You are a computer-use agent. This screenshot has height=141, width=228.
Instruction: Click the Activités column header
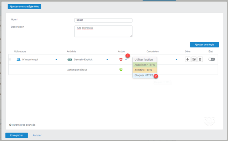point(71,51)
